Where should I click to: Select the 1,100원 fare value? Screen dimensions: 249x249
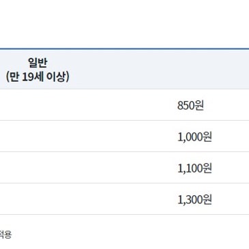(x=194, y=169)
